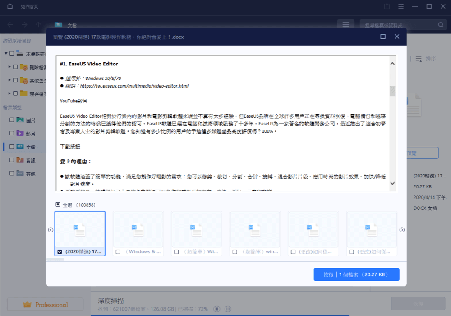Check the 圖片 category checkbox
This screenshot has height=316, width=451.
click(x=12, y=120)
